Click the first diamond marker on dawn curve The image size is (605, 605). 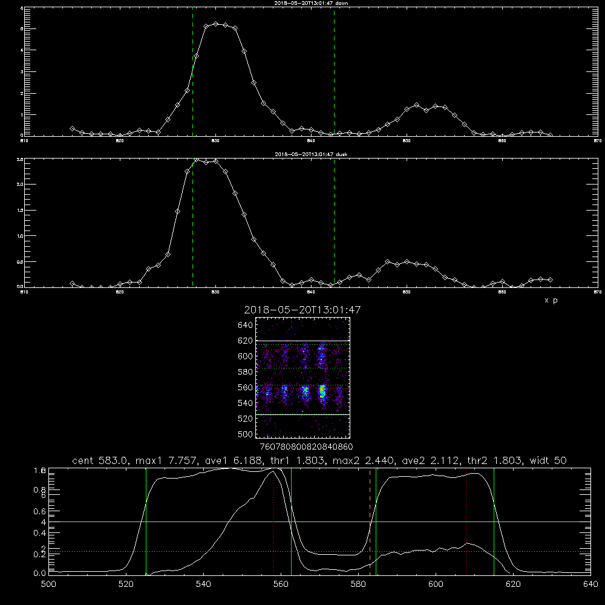pyautogui.click(x=72, y=128)
